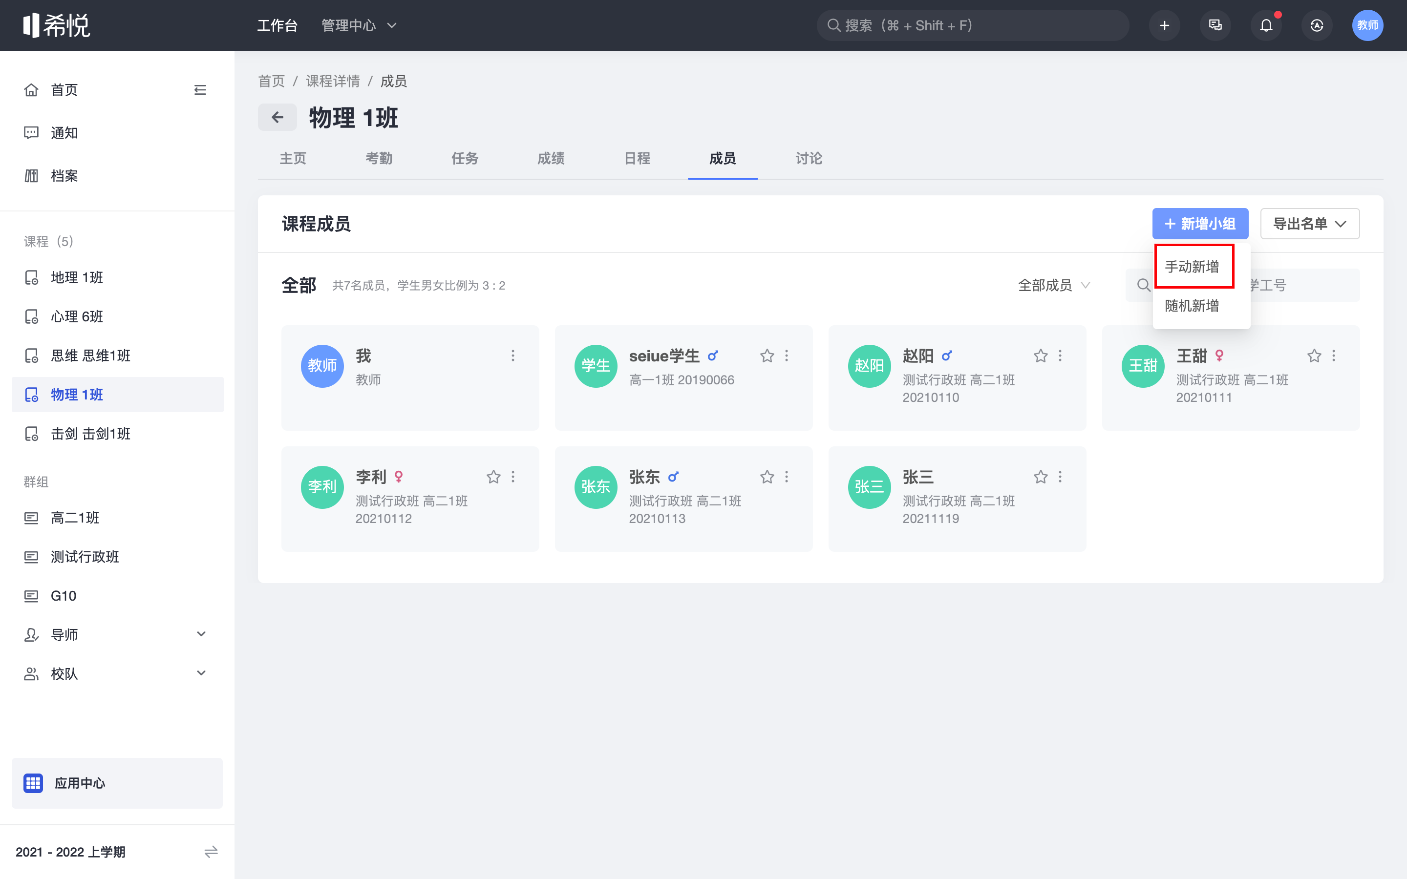The width and height of the screenshot is (1407, 879).
Task: Open more options on 赵阳 card
Action: [1060, 356]
